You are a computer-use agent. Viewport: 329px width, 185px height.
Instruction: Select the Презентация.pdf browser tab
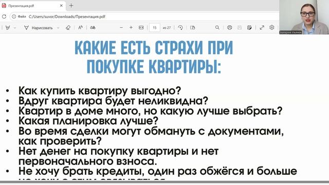(32, 6)
